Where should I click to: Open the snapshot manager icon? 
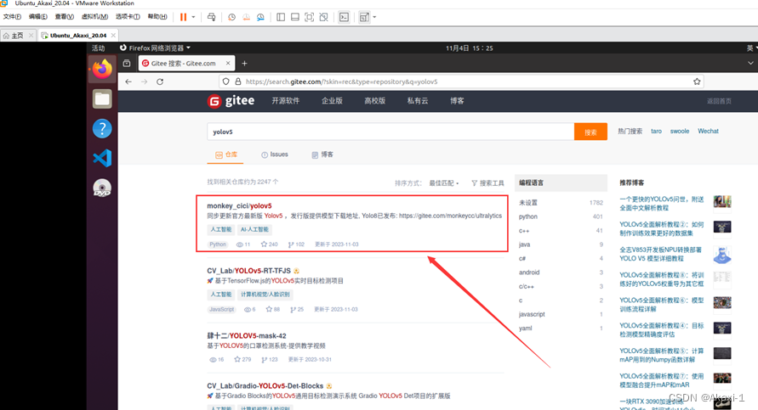coord(260,17)
